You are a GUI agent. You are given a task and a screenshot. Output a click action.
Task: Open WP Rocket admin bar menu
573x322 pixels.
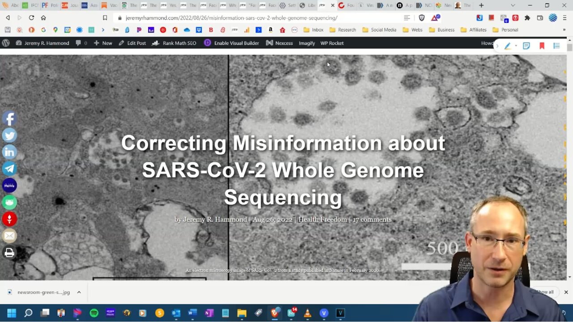pyautogui.click(x=332, y=43)
